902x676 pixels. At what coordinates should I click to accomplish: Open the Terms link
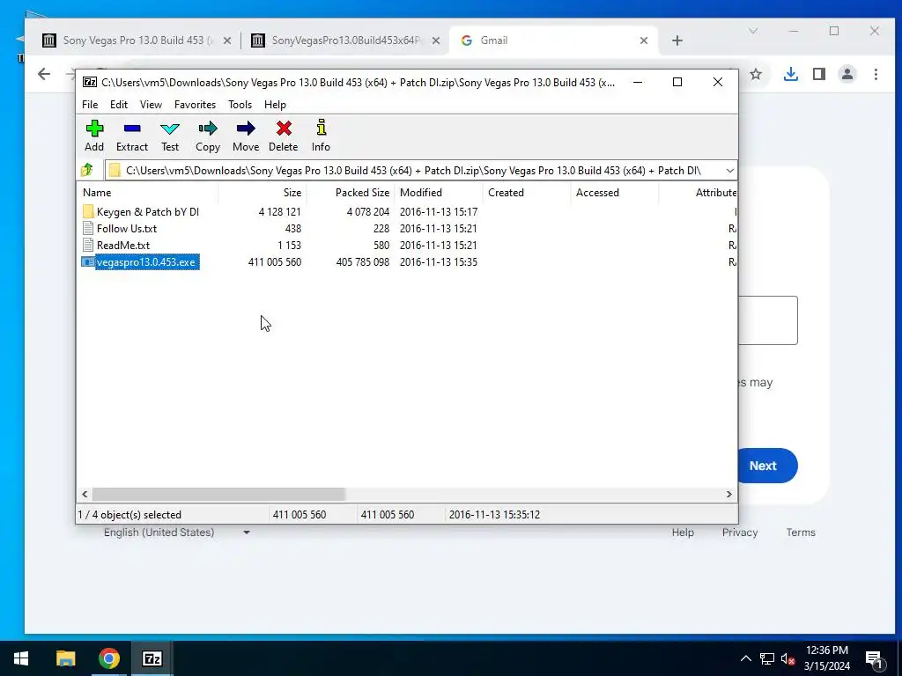click(x=801, y=533)
